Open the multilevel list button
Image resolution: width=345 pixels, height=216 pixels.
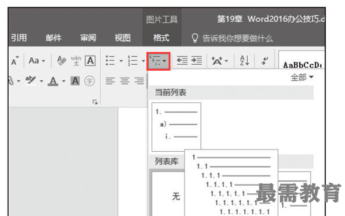[158, 61]
